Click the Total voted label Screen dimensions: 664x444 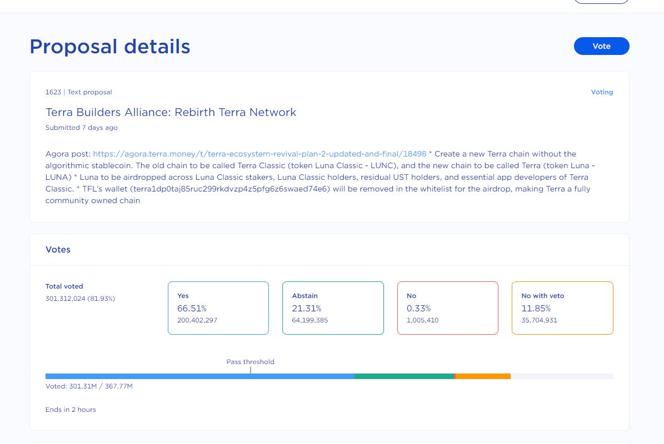tap(64, 286)
